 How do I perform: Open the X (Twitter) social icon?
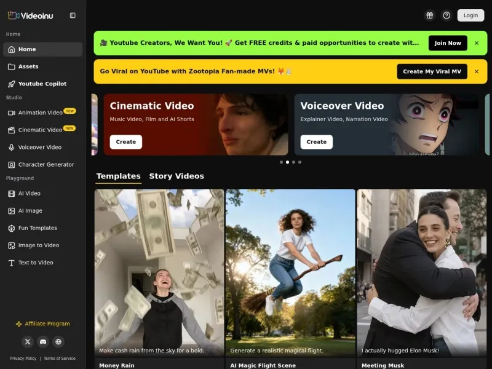[x=28, y=341]
